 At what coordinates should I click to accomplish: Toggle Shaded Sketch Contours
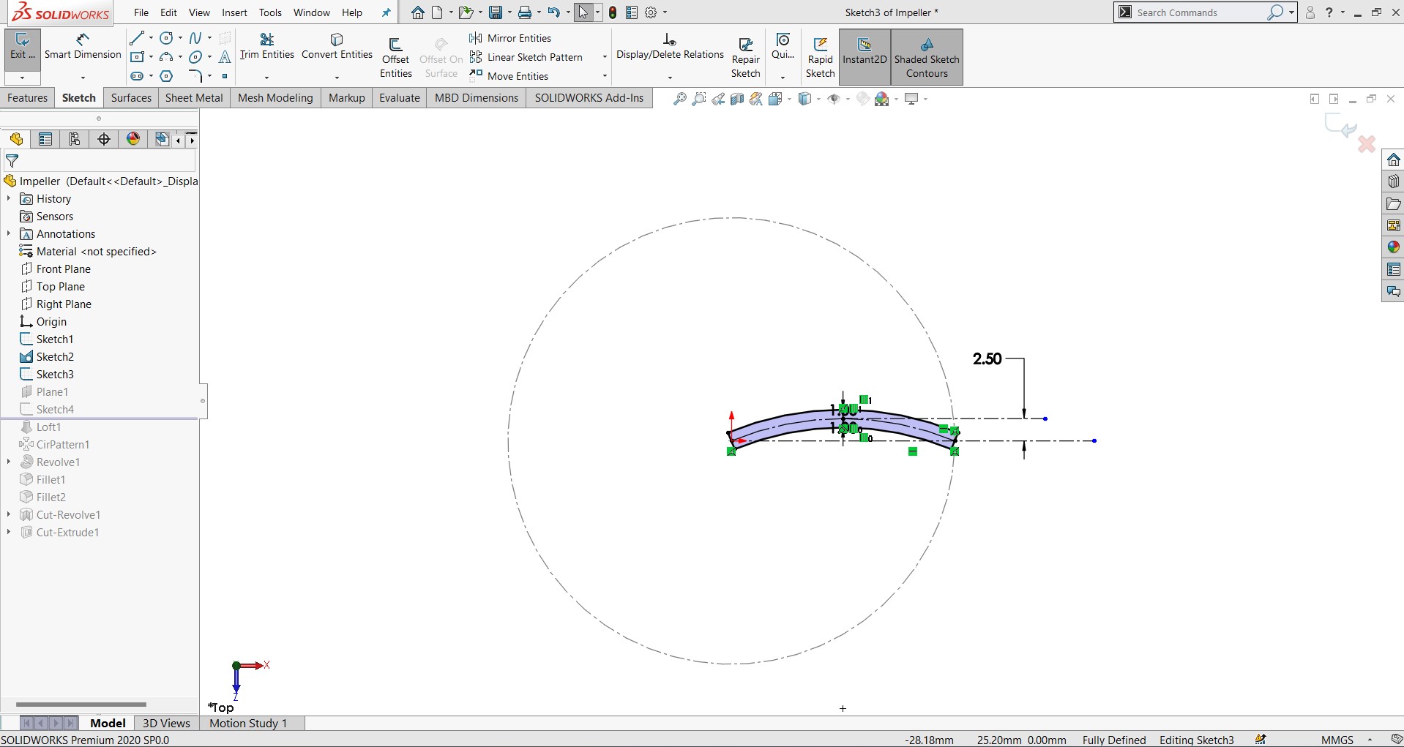click(927, 57)
